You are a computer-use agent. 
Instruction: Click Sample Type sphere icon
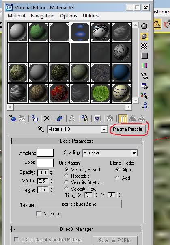click(144, 26)
